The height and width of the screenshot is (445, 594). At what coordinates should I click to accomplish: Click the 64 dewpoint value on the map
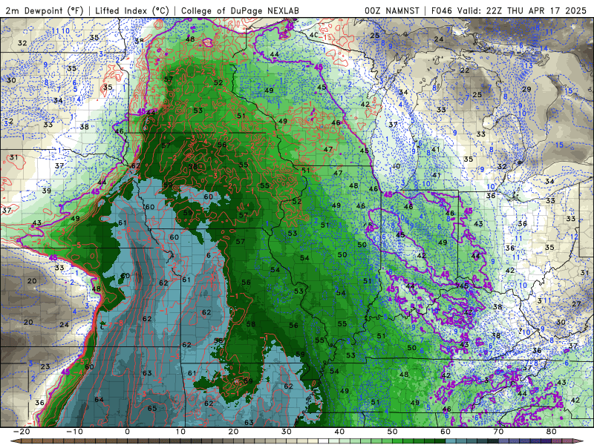99,400
